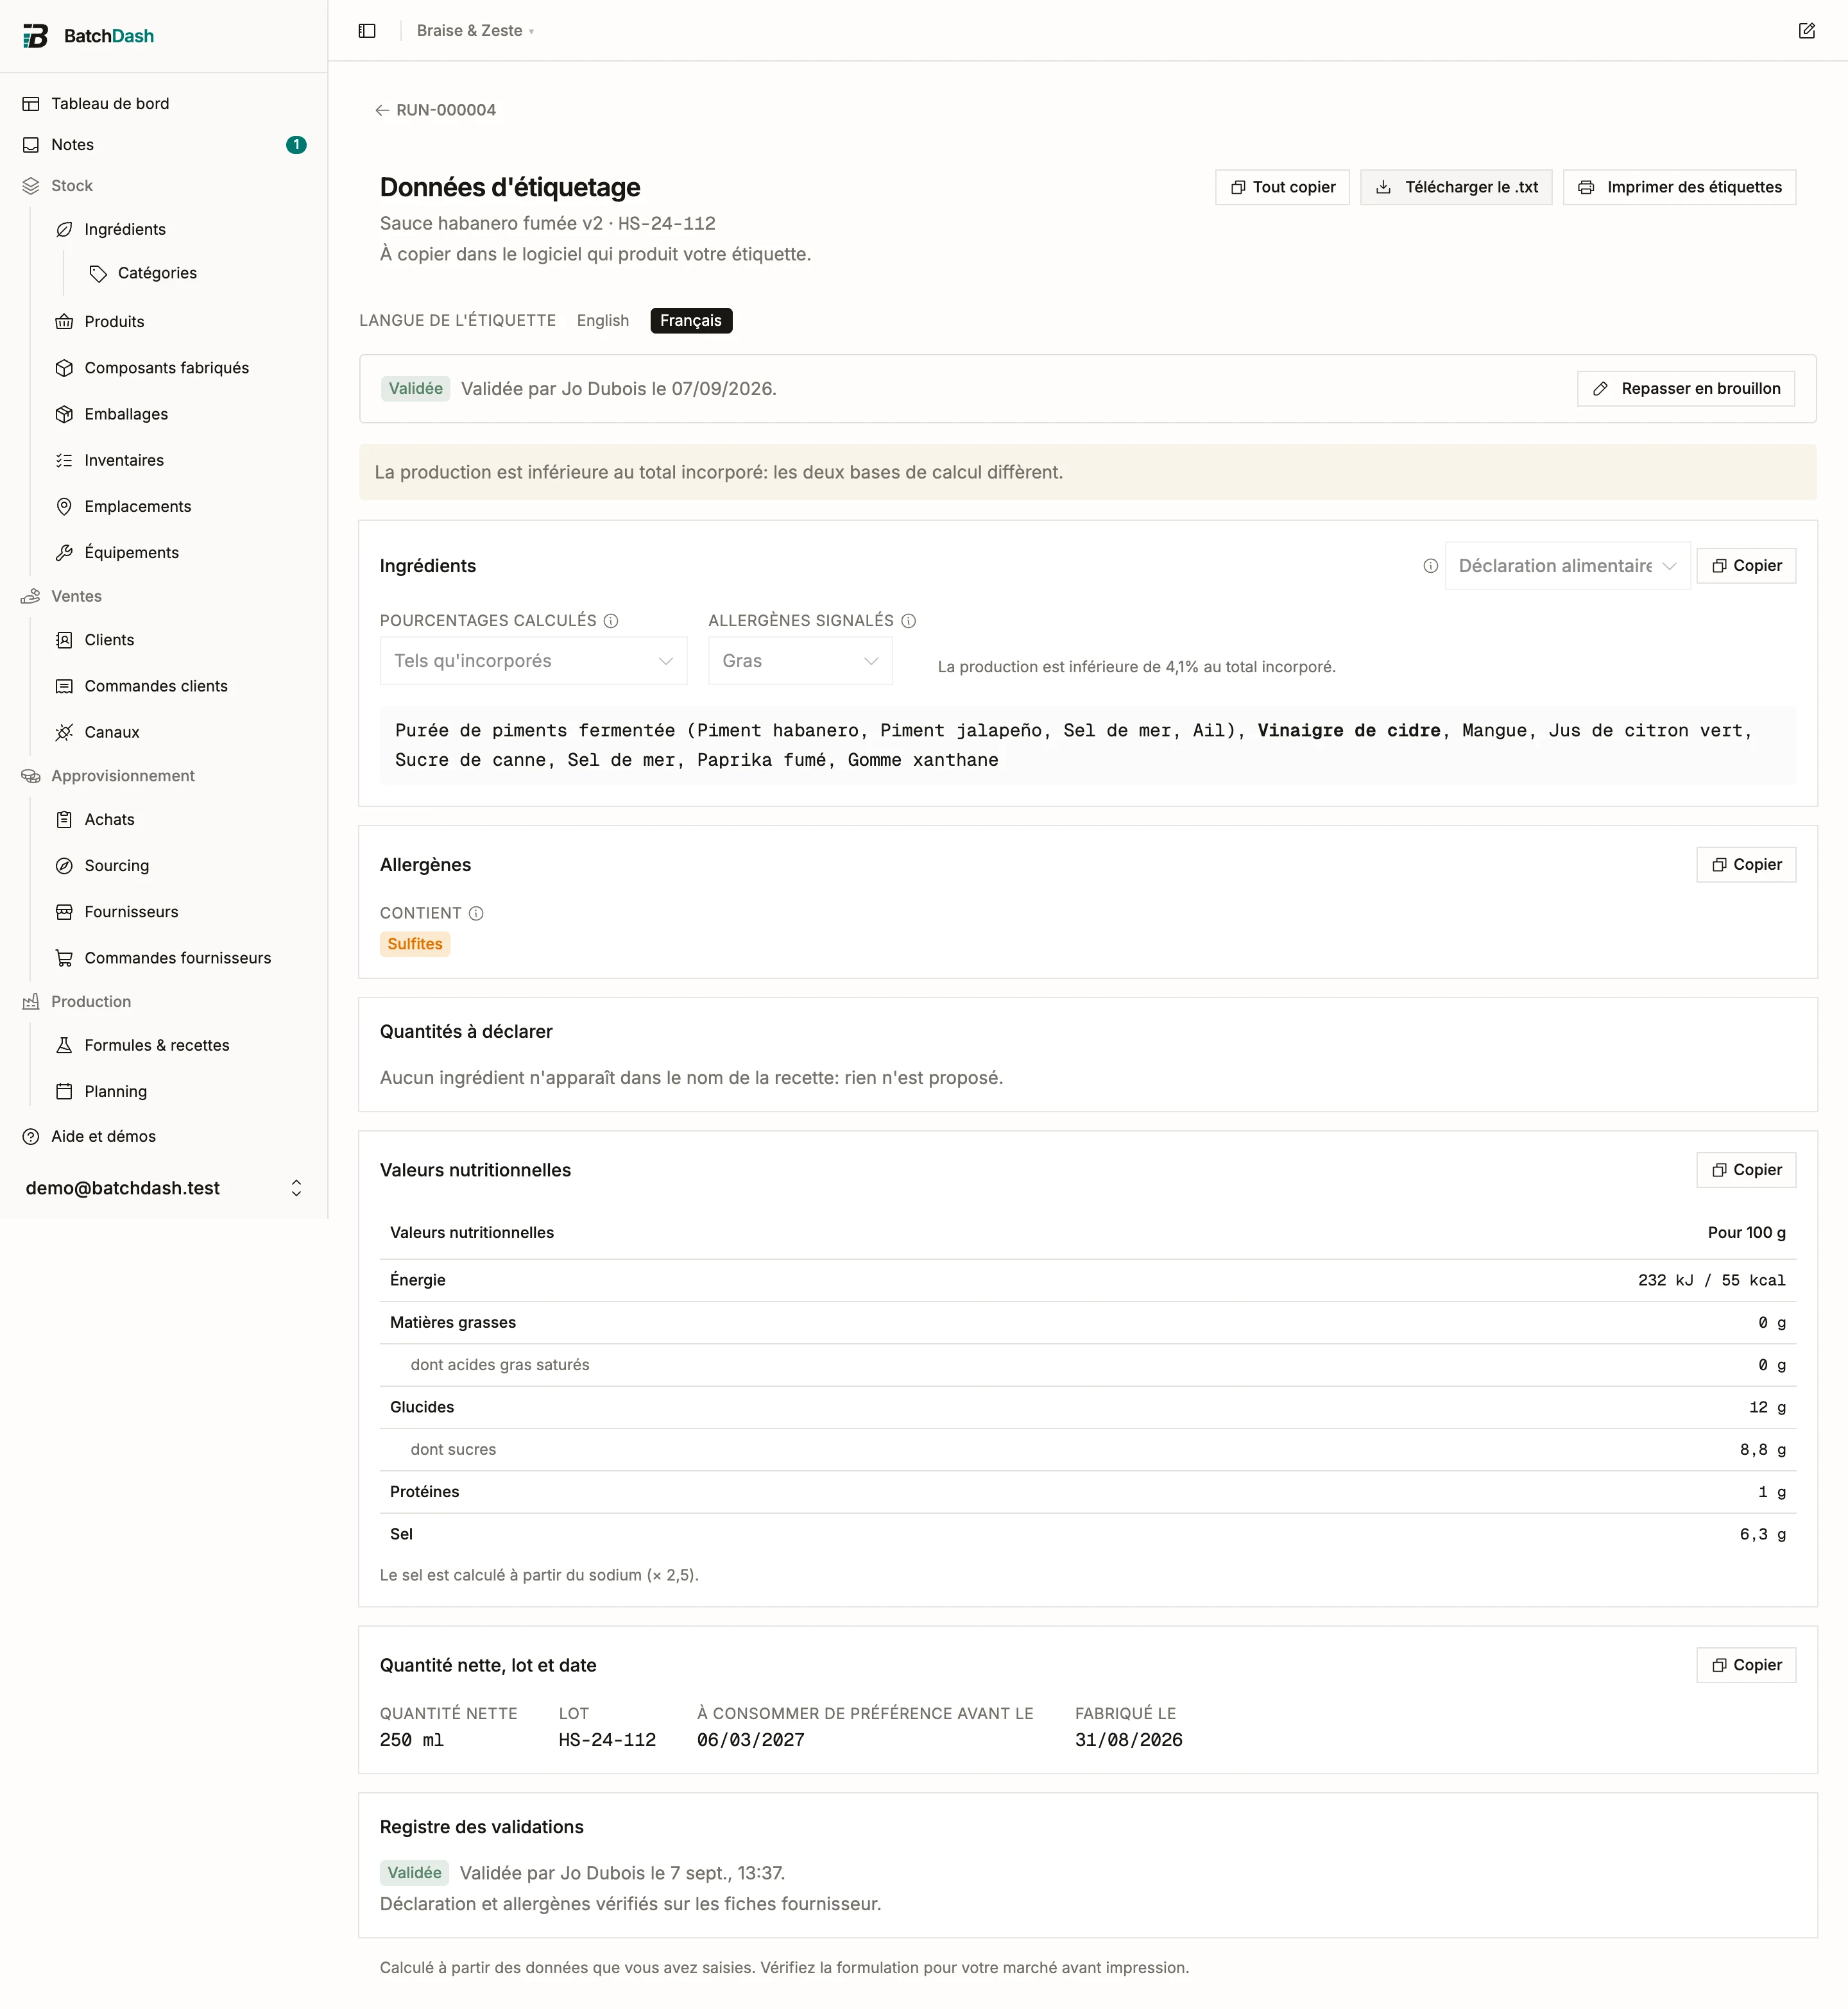1848x2009 pixels.
Task: Click the fabrication date 31/08/2026
Action: pyautogui.click(x=1128, y=1740)
